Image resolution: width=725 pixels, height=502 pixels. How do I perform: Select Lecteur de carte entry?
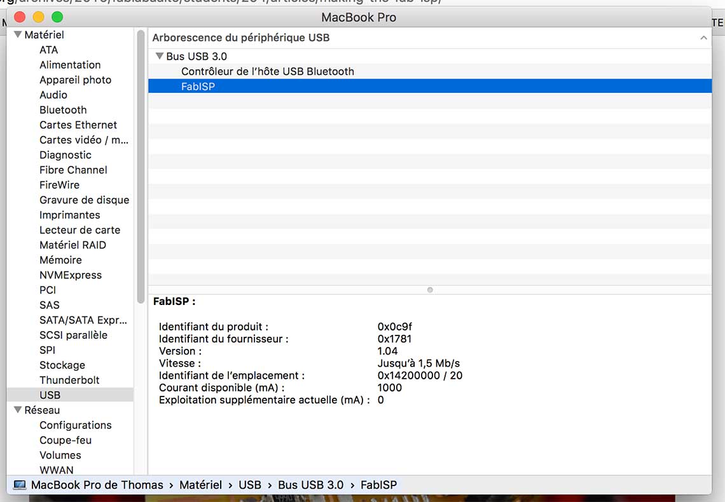point(79,230)
